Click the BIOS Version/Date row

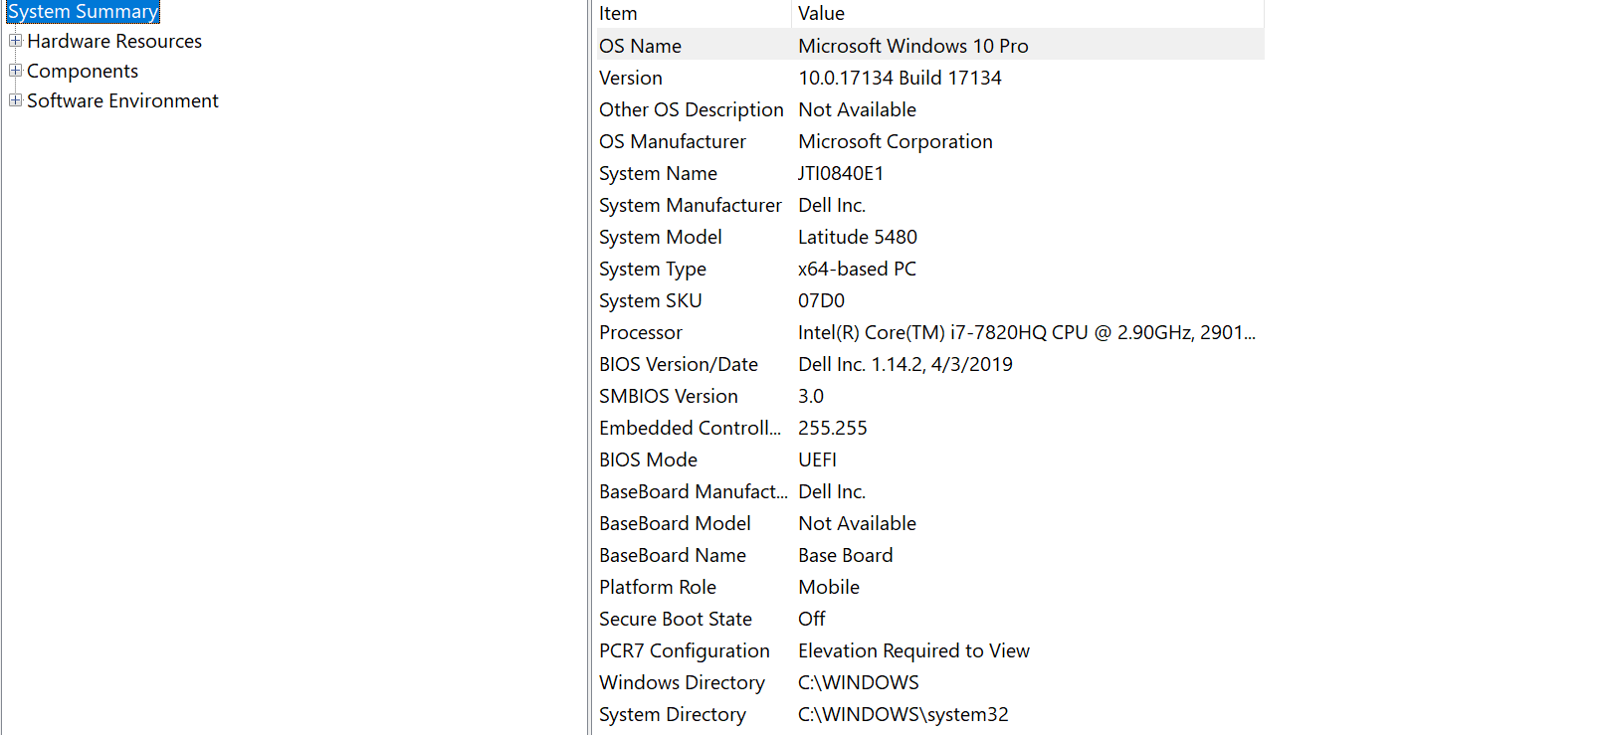[x=679, y=364]
